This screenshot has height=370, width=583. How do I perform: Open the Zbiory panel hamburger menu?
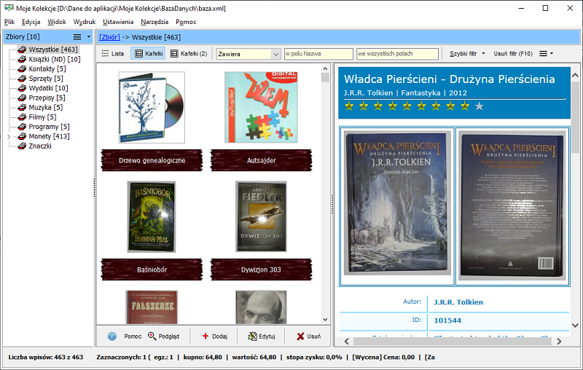77,36
